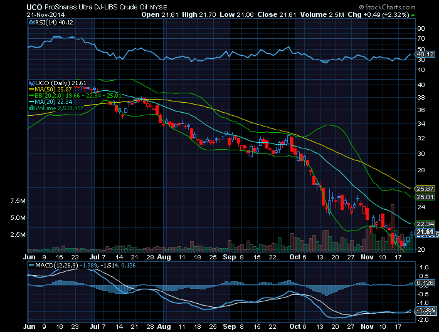Screen dimensions: 439x332
Task: Click the 25.87 price tag on the axis
Action: point(425,189)
